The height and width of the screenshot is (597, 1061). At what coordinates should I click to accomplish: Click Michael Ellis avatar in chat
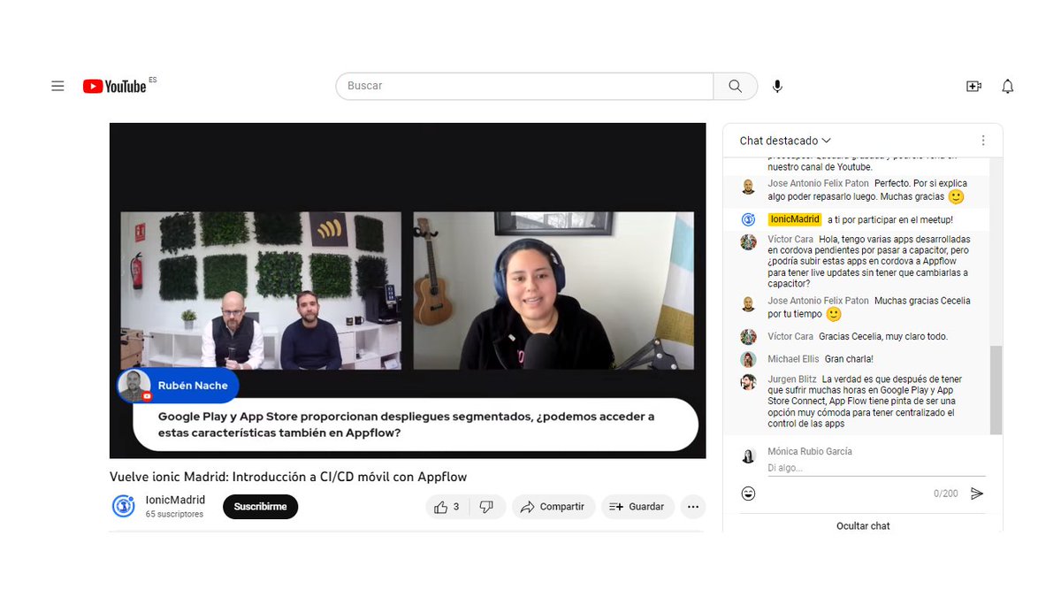pyautogui.click(x=749, y=359)
